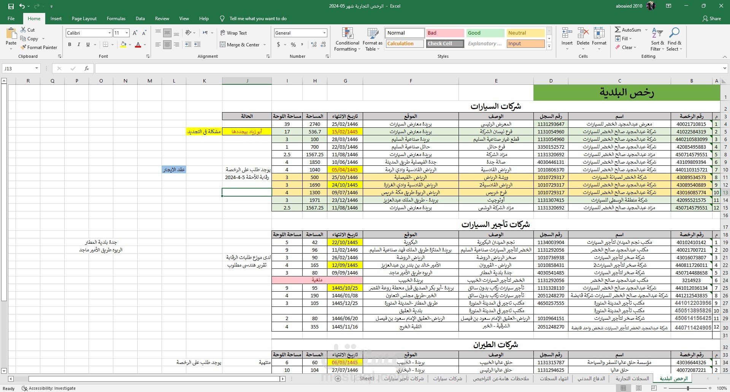
Task: Open the Name Box dropdown arrow
Action: coord(36,68)
